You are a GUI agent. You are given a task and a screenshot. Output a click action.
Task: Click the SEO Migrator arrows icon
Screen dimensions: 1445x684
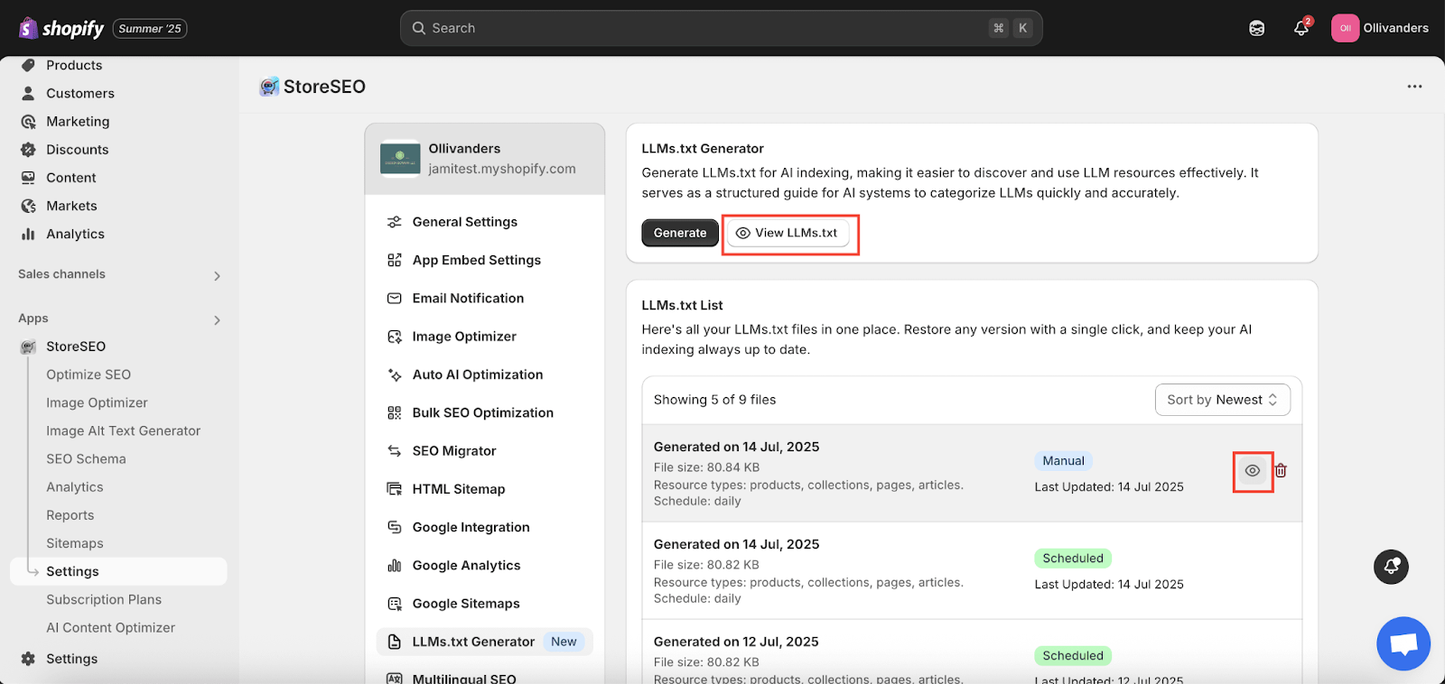pyautogui.click(x=395, y=450)
